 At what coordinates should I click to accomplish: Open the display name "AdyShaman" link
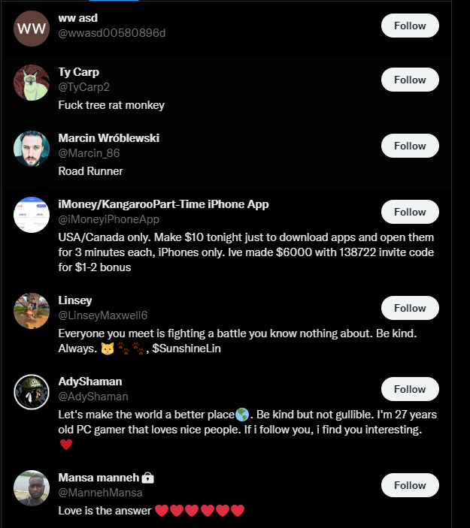90,382
